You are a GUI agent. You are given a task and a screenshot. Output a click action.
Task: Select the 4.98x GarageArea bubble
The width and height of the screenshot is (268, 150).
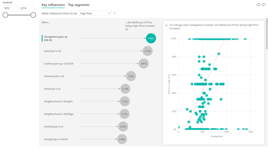151,38
